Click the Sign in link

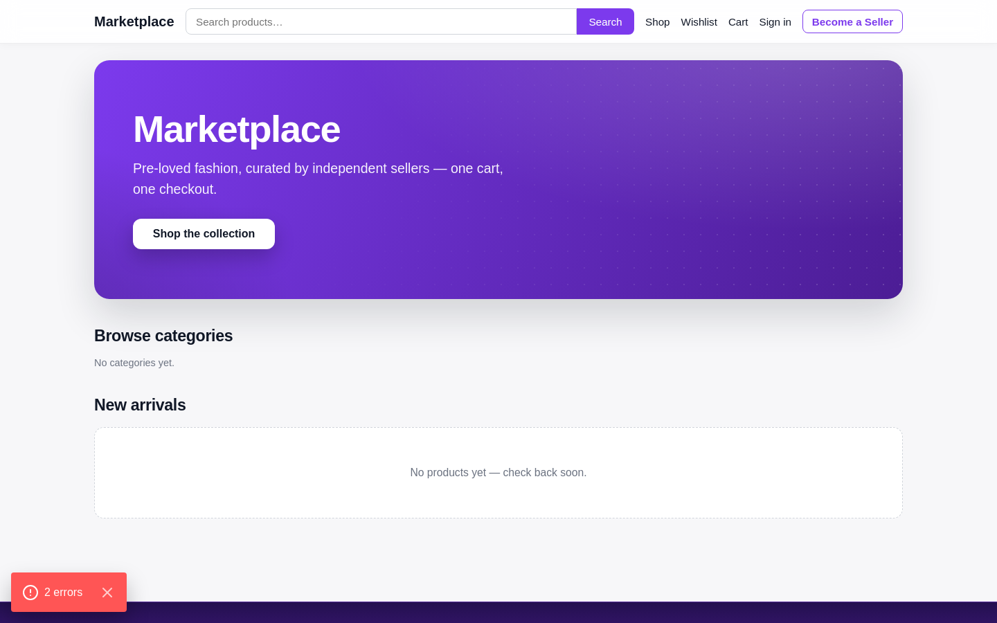[x=775, y=22]
